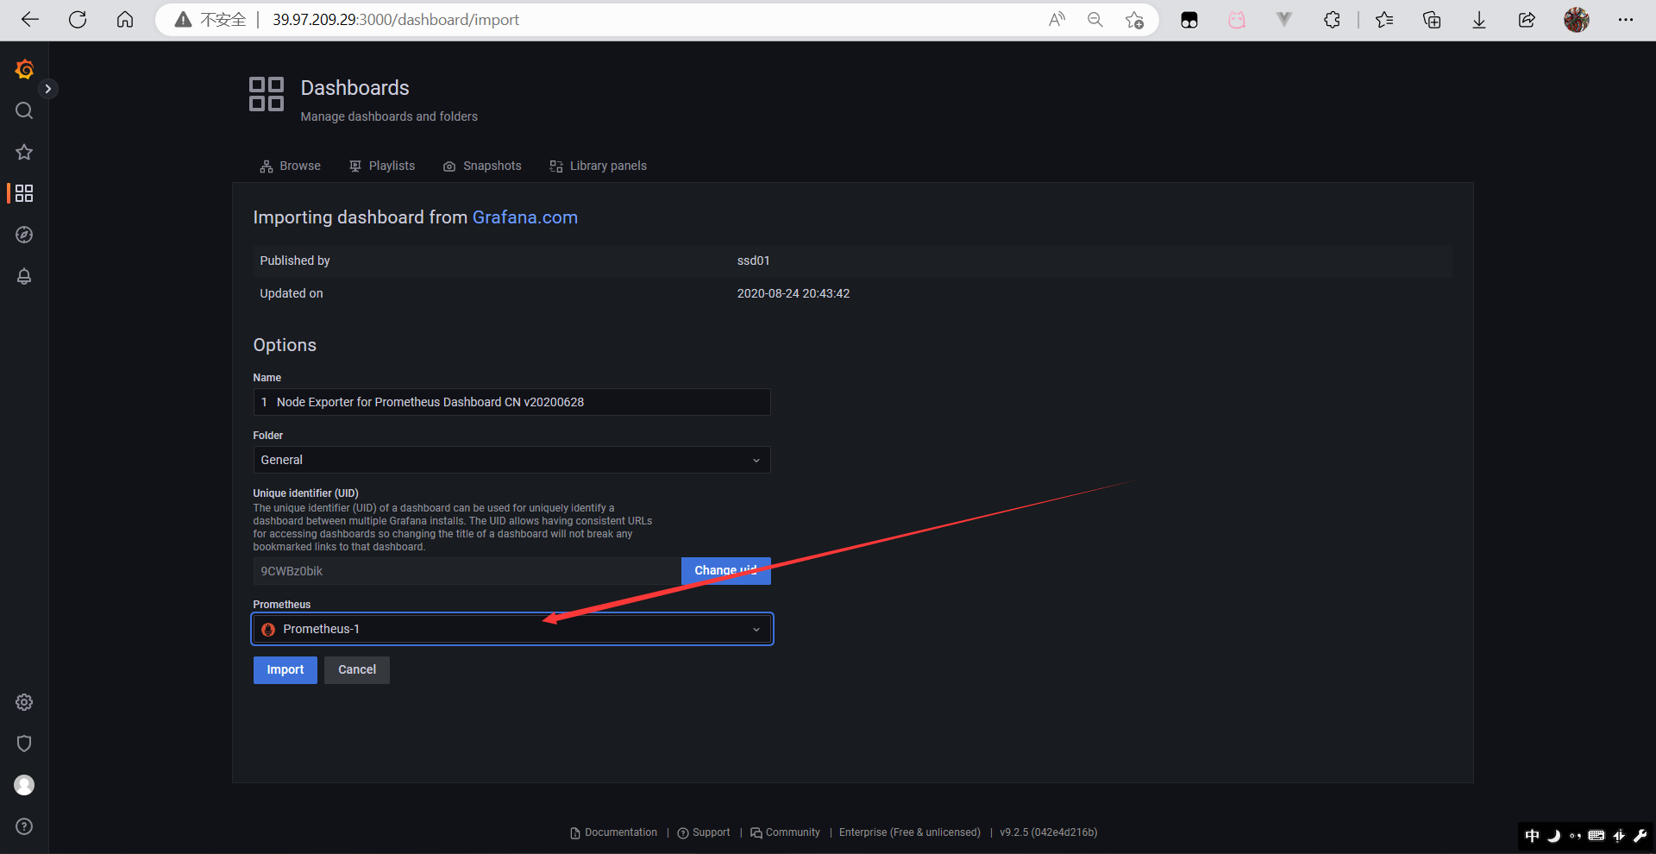
Task: Open Explore compass icon
Action: pyautogui.click(x=24, y=235)
